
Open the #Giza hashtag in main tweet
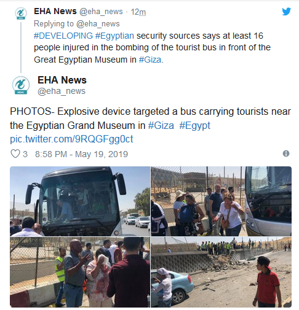pos(161,125)
